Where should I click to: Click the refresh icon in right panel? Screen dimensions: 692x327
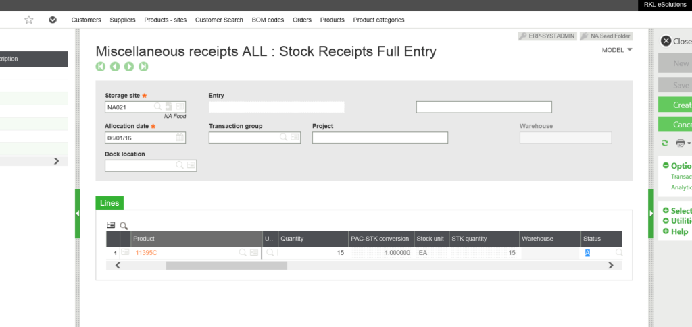(x=665, y=143)
